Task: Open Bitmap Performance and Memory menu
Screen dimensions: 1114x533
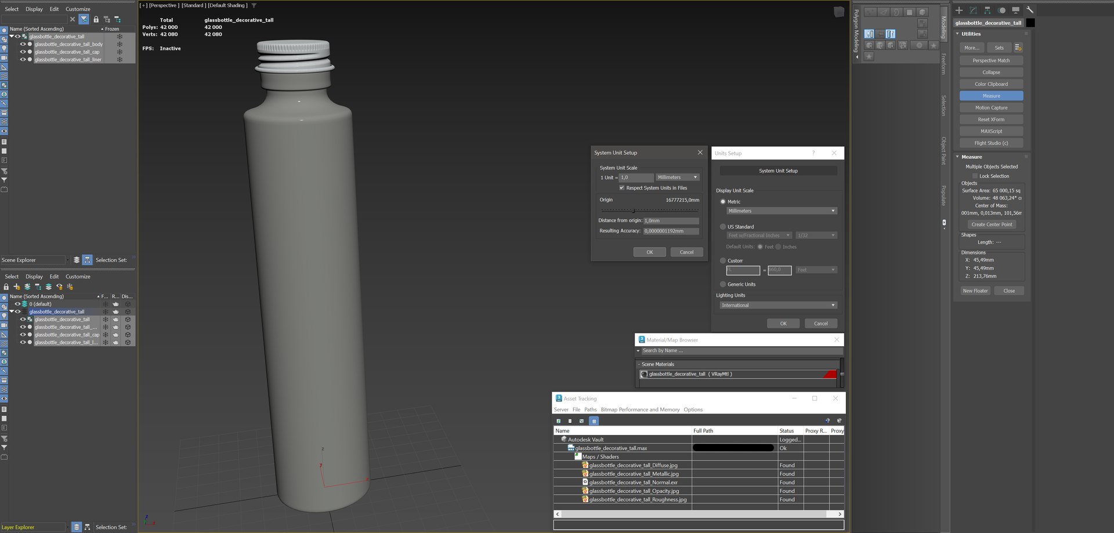Action: 640,409
